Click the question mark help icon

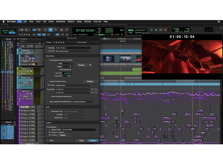coord(90,65)
